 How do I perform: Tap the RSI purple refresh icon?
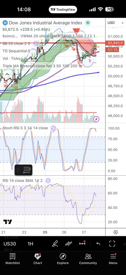coord(48,181)
